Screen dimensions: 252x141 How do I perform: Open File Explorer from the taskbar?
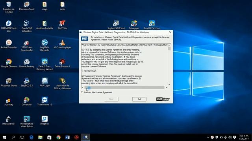[x=40, y=137]
